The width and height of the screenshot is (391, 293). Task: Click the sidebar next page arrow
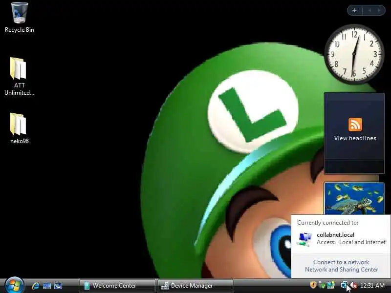coord(379,10)
